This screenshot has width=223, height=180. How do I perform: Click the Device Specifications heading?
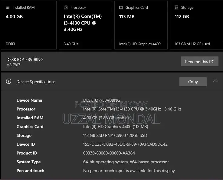[x=36, y=82]
